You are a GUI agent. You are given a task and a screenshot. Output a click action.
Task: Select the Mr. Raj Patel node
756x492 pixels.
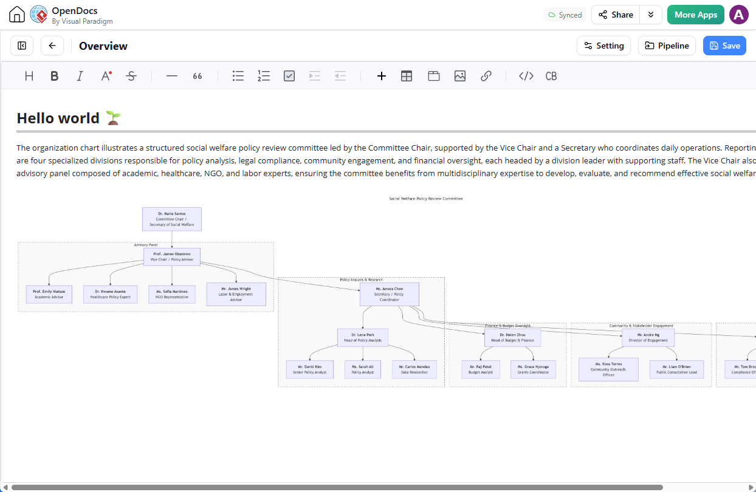pos(481,369)
